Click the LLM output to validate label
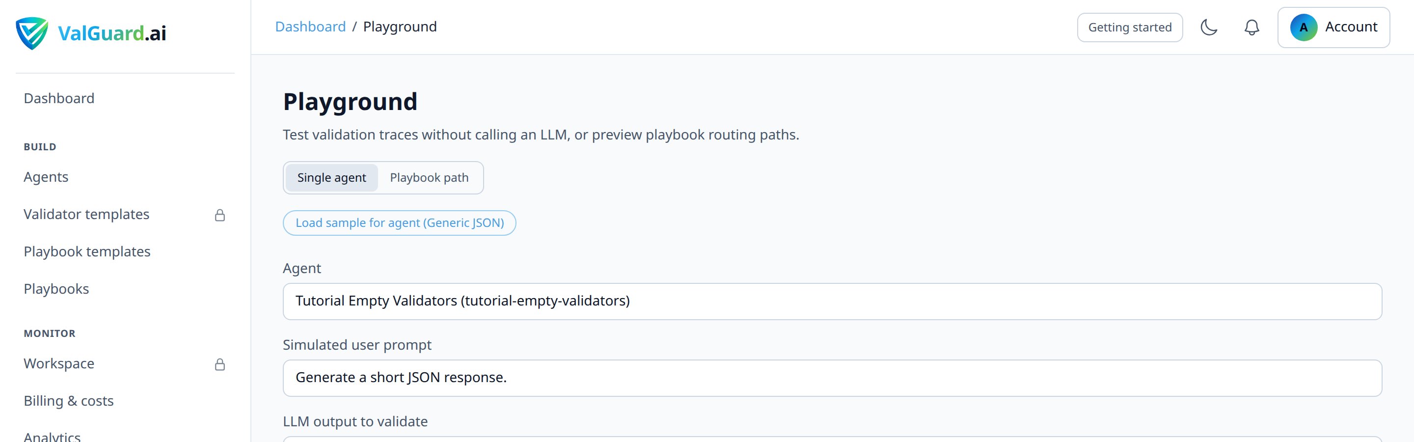This screenshot has width=1414, height=442. [x=355, y=422]
